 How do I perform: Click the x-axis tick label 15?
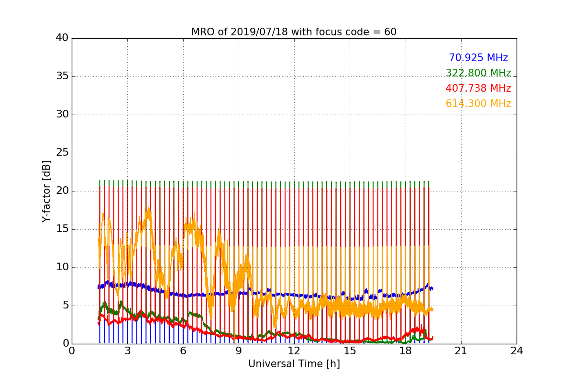tap(350, 350)
